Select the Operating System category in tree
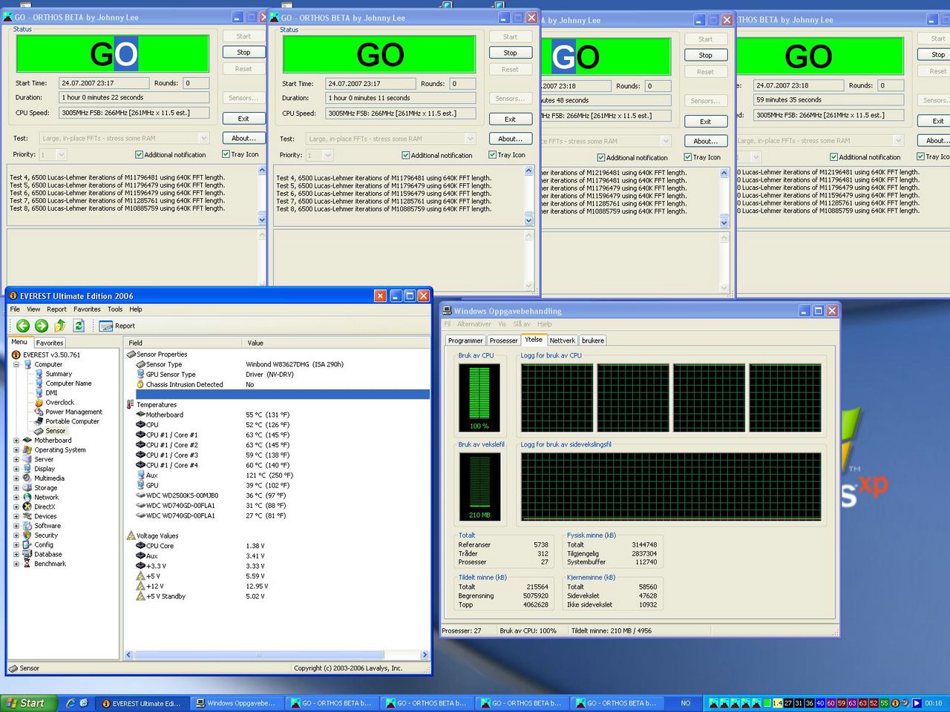Image resolution: width=950 pixels, height=712 pixels. pyautogui.click(x=59, y=450)
